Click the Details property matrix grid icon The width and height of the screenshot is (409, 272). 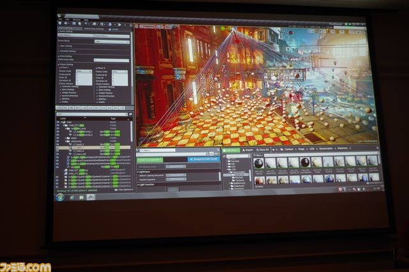click(212, 154)
